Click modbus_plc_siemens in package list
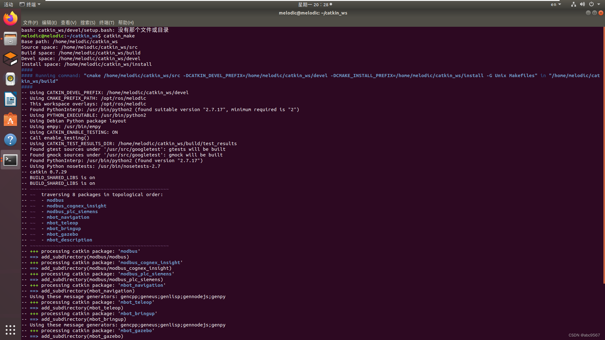Screen dimensions: 605x340 [72, 212]
